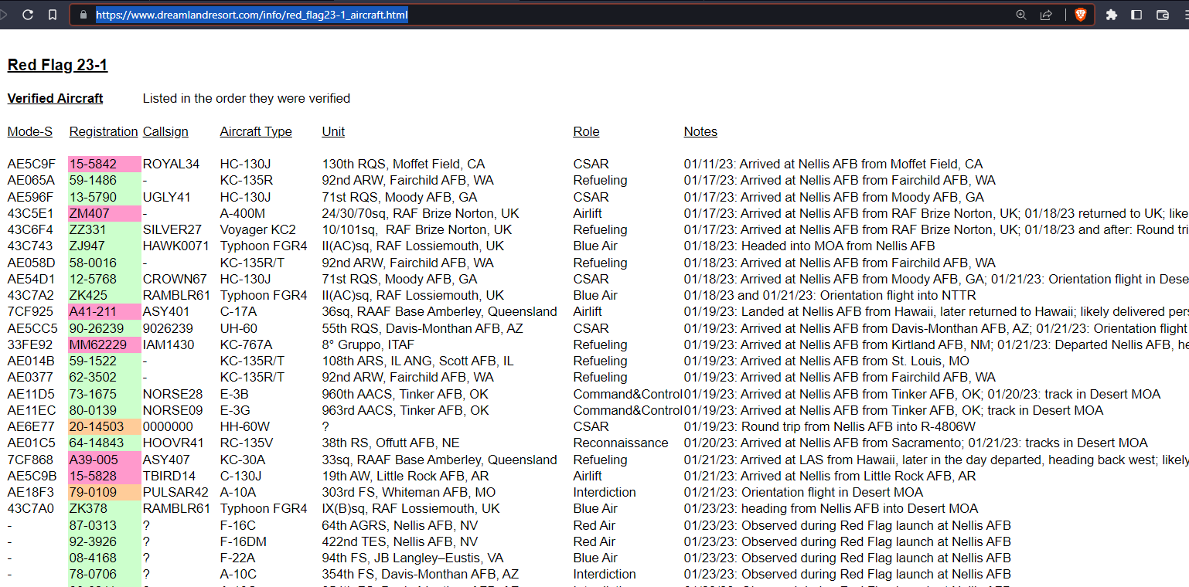Click the Unit column header
Viewport: 1189px width, 587px height.
333,131
